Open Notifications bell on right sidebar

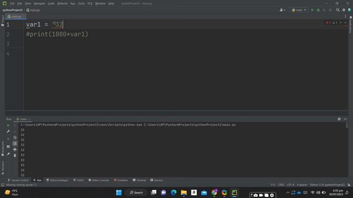(x=351, y=17)
